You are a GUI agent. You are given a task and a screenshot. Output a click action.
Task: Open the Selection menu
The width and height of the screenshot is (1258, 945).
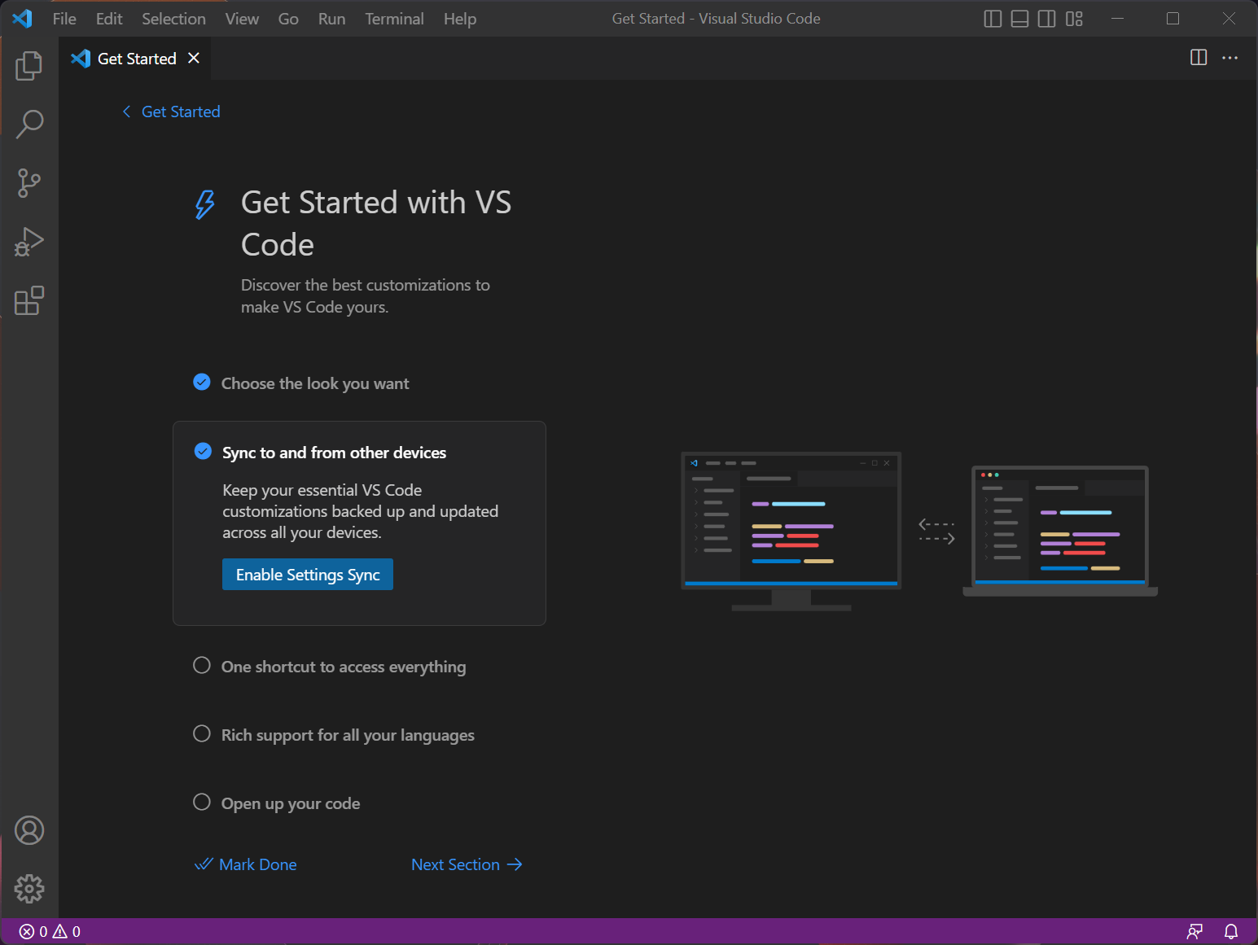(x=173, y=19)
